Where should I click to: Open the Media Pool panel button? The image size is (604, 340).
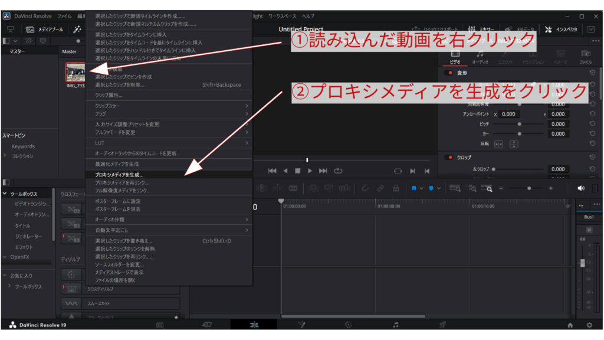(44, 30)
